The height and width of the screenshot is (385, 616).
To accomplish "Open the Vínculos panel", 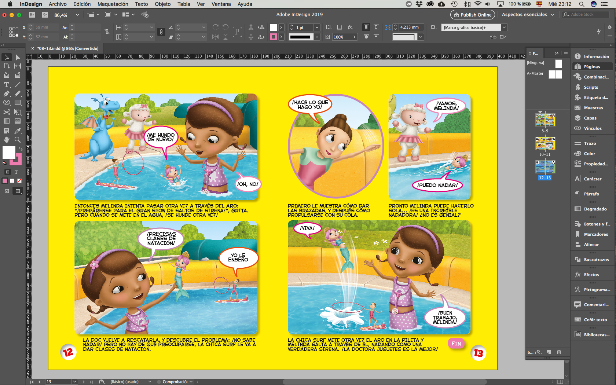I will click(593, 128).
